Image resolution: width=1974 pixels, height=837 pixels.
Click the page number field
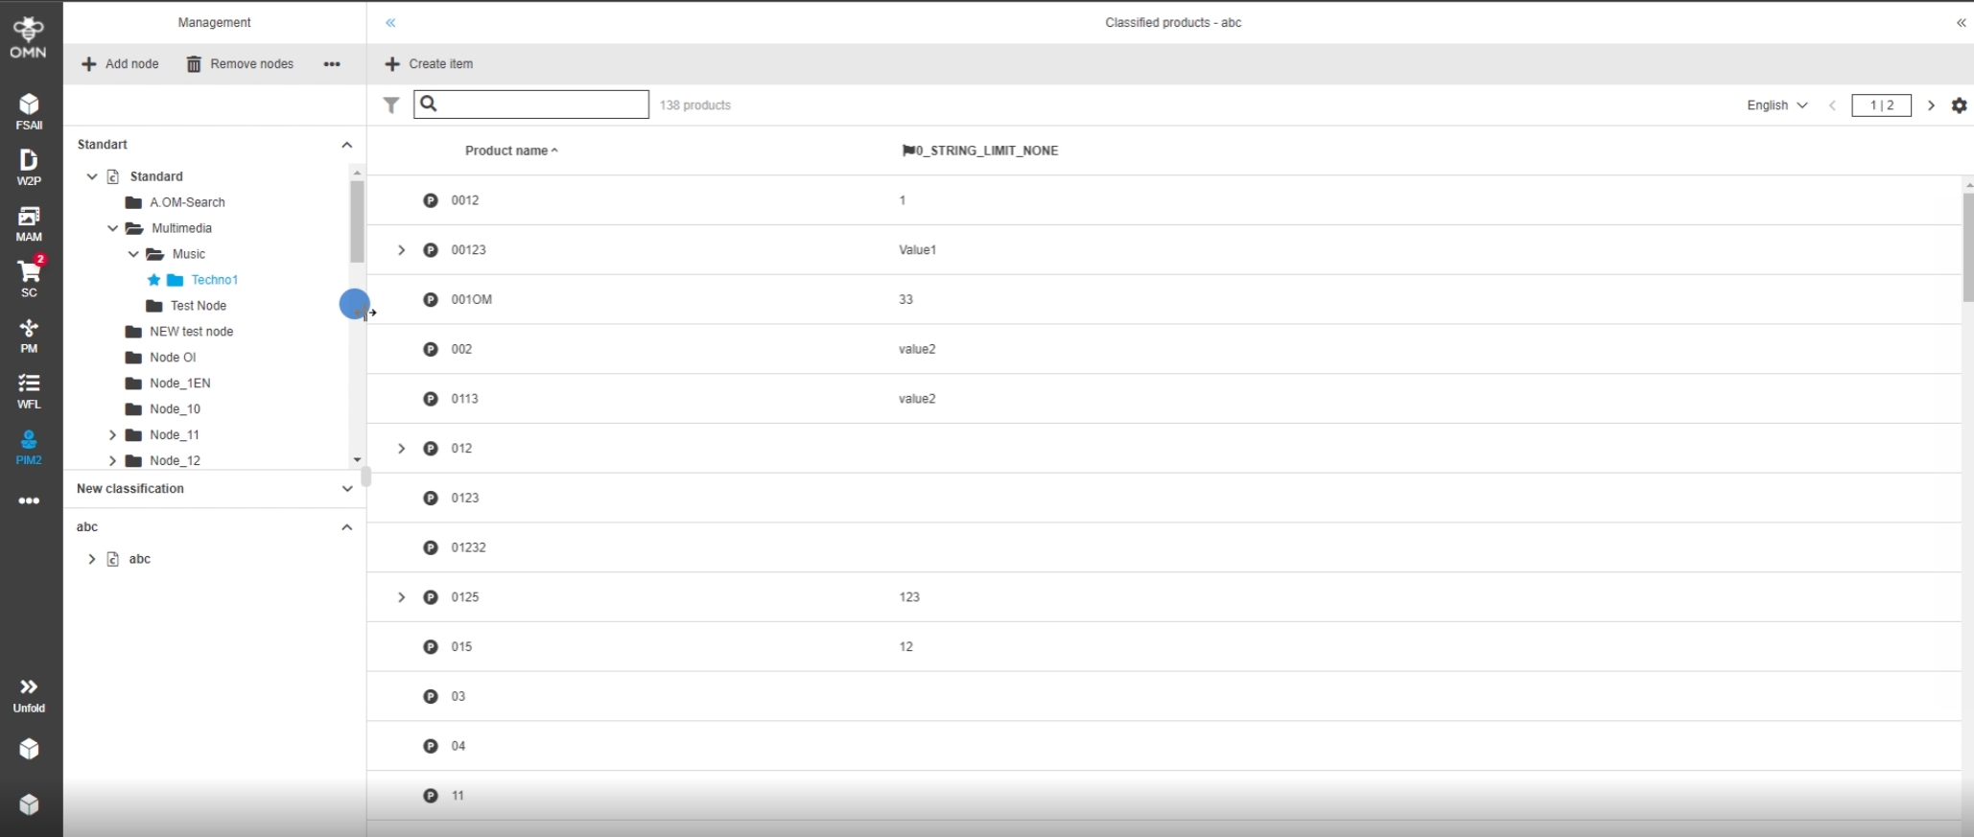1881,105
